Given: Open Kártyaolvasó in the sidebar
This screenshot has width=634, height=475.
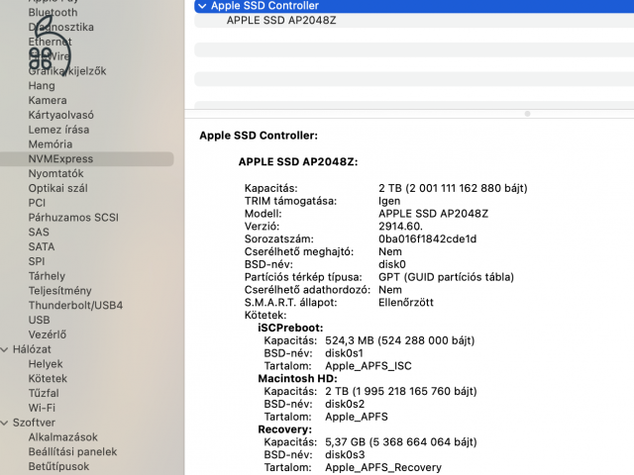Looking at the screenshot, I should tap(61, 115).
